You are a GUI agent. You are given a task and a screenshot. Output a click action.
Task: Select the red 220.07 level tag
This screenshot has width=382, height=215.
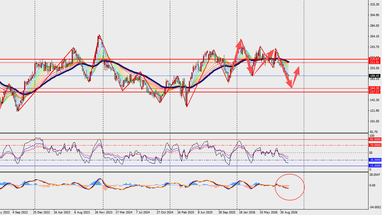(375, 59)
